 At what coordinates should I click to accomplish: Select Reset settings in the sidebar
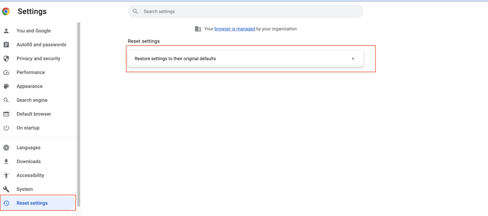click(32, 203)
